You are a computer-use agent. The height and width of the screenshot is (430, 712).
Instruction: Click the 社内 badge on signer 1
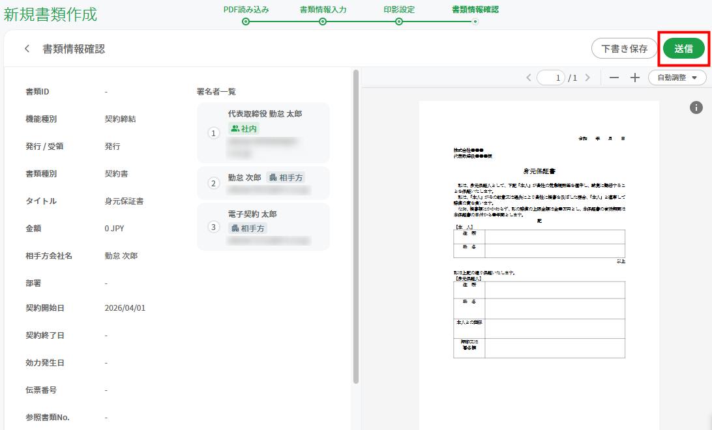244,129
